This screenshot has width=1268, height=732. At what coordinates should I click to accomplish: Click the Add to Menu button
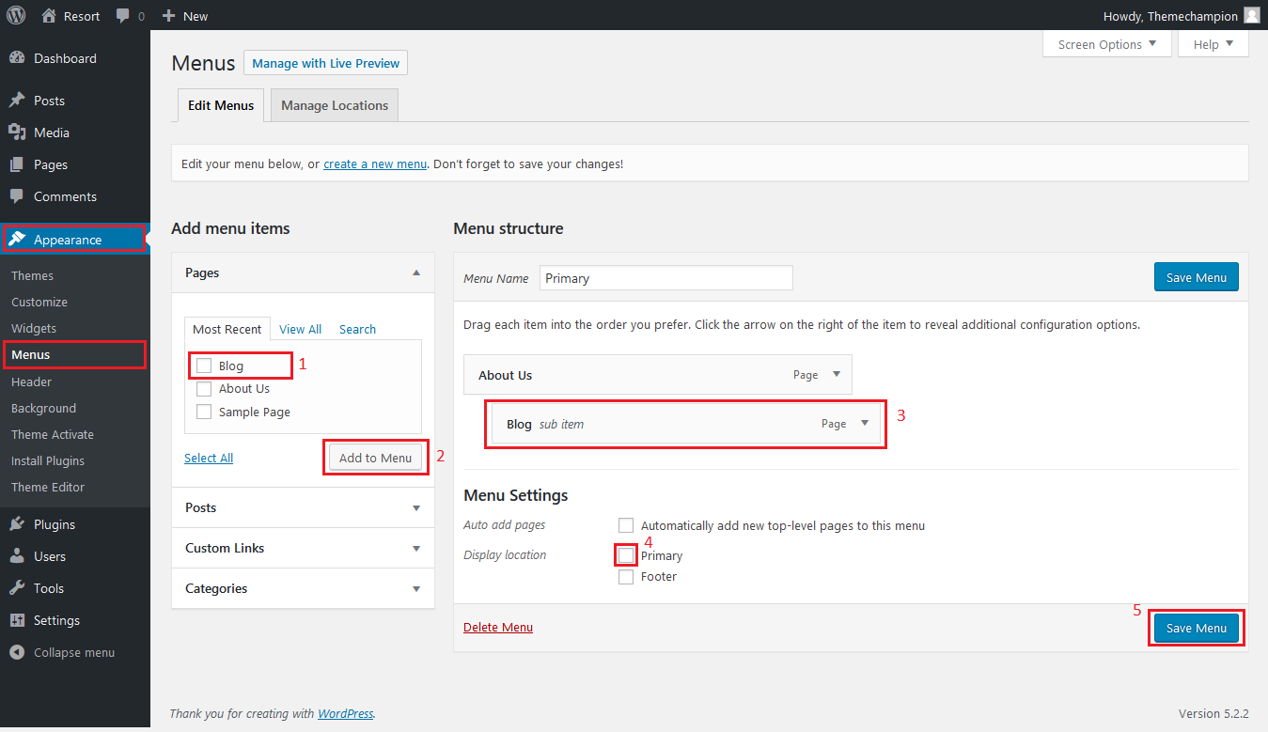pyautogui.click(x=375, y=458)
